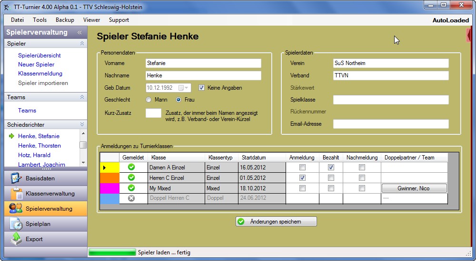
Task: Click into the Spielklasse input field
Action: [391, 100]
